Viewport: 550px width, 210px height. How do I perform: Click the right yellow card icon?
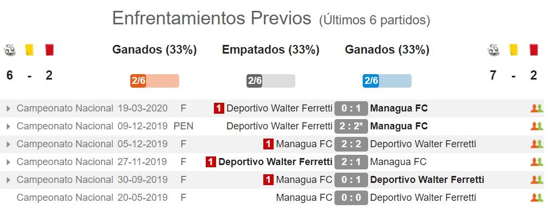coord(514,50)
